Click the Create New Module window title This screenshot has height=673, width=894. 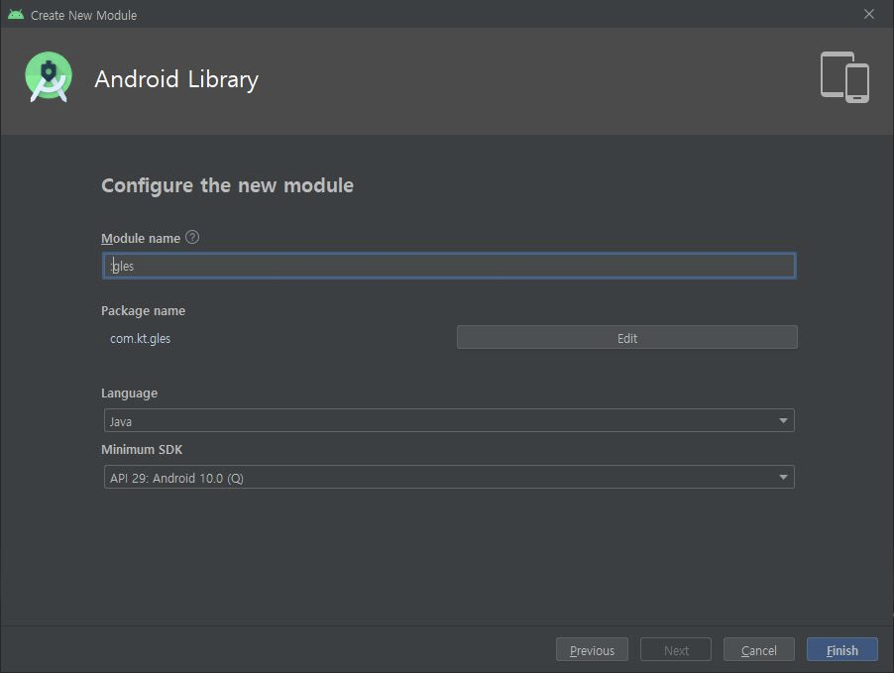pyautogui.click(x=84, y=16)
